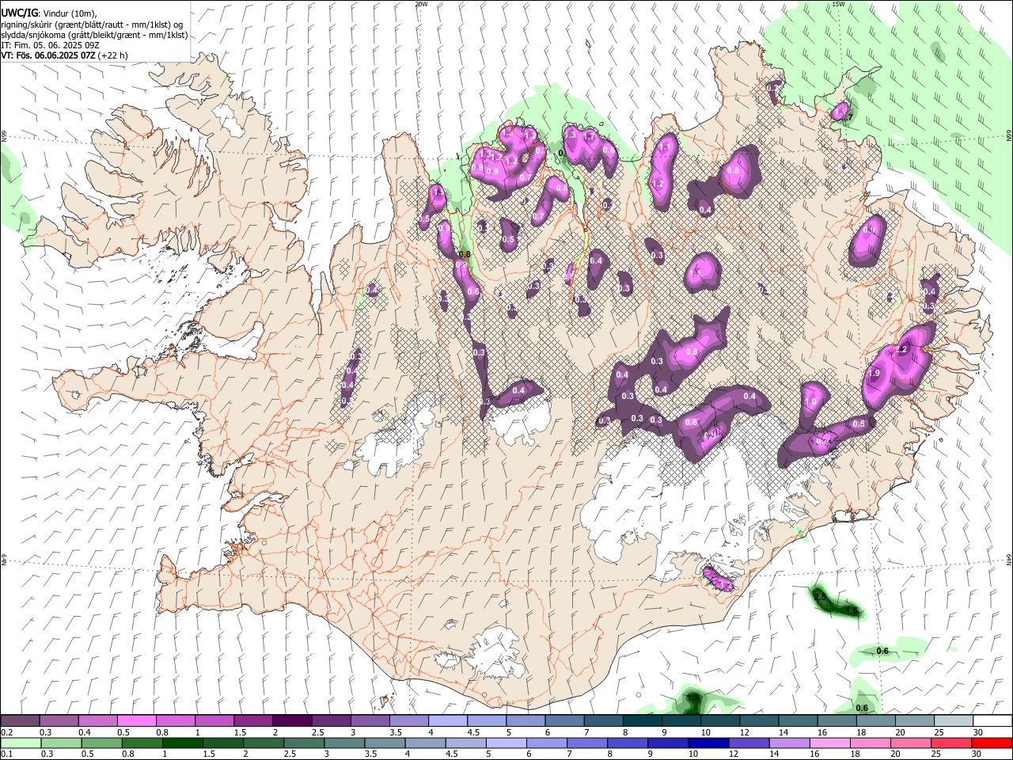Viewport: 1013px width, 760px height.
Task: Pick the upper legend white swatch at 30
Action: (x=992, y=720)
